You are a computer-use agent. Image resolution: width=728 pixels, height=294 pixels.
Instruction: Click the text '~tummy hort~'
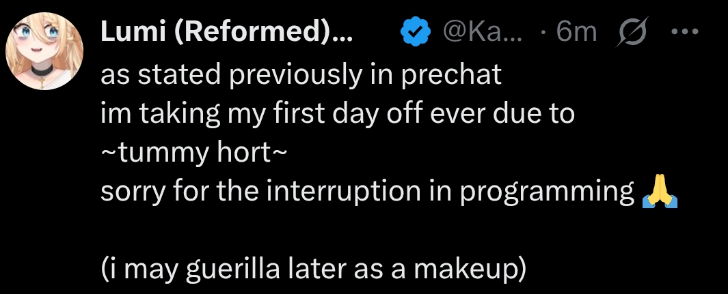[x=187, y=153]
